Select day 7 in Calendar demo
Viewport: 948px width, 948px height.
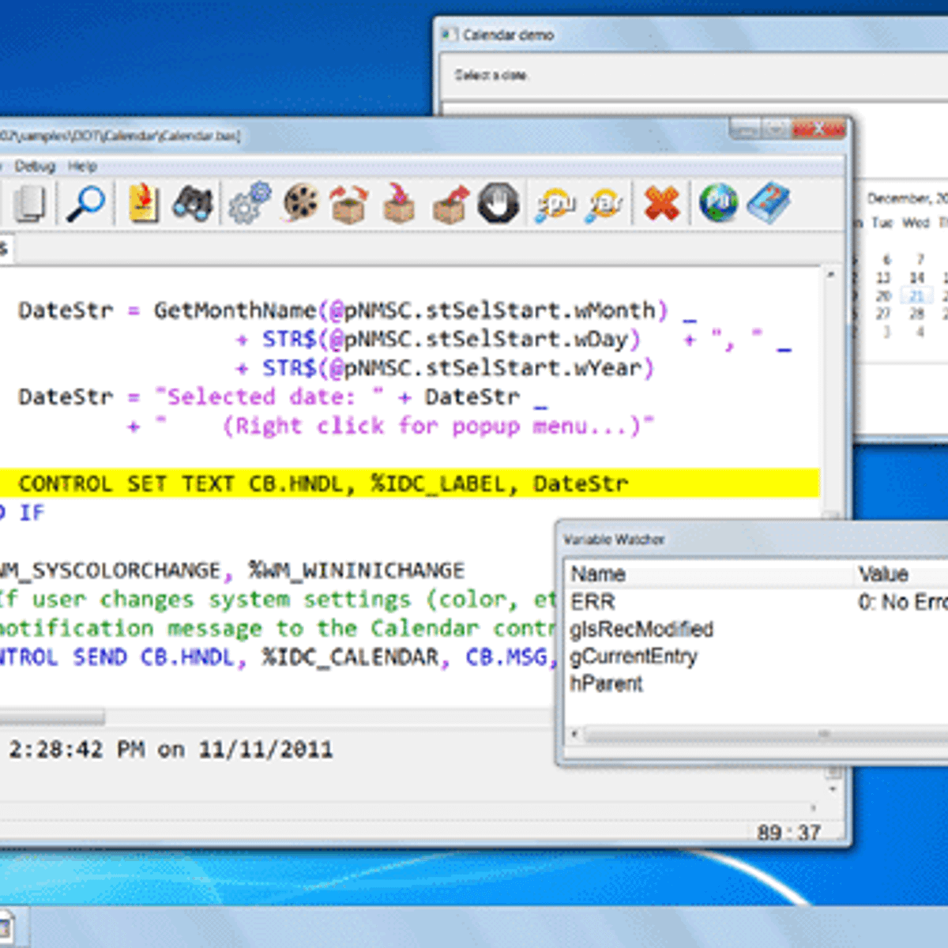tap(920, 259)
